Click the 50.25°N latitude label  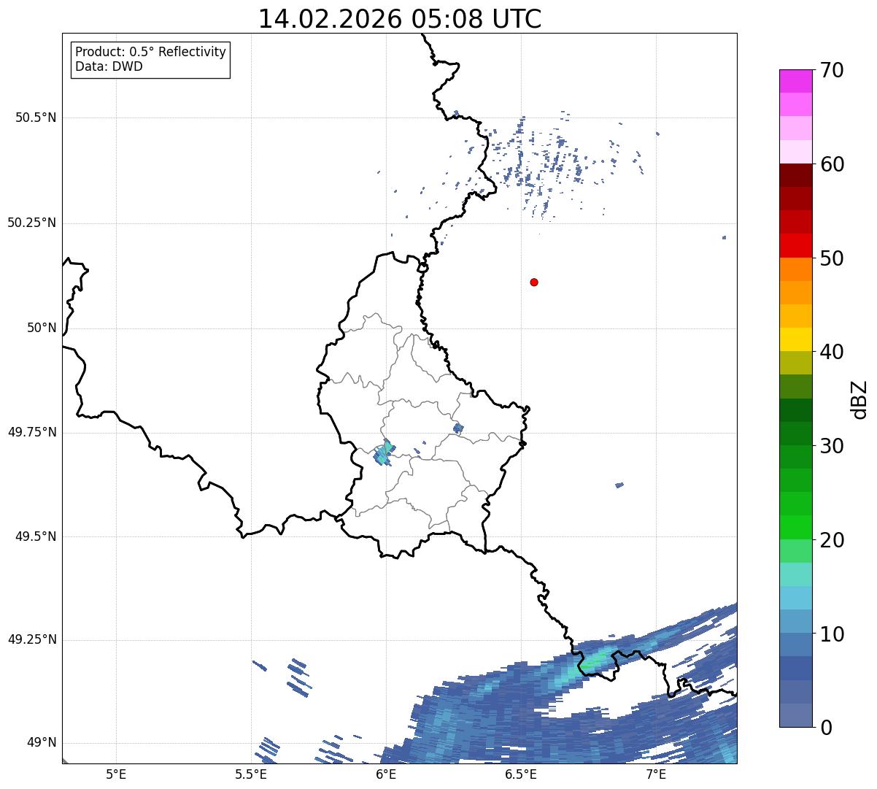click(x=32, y=223)
